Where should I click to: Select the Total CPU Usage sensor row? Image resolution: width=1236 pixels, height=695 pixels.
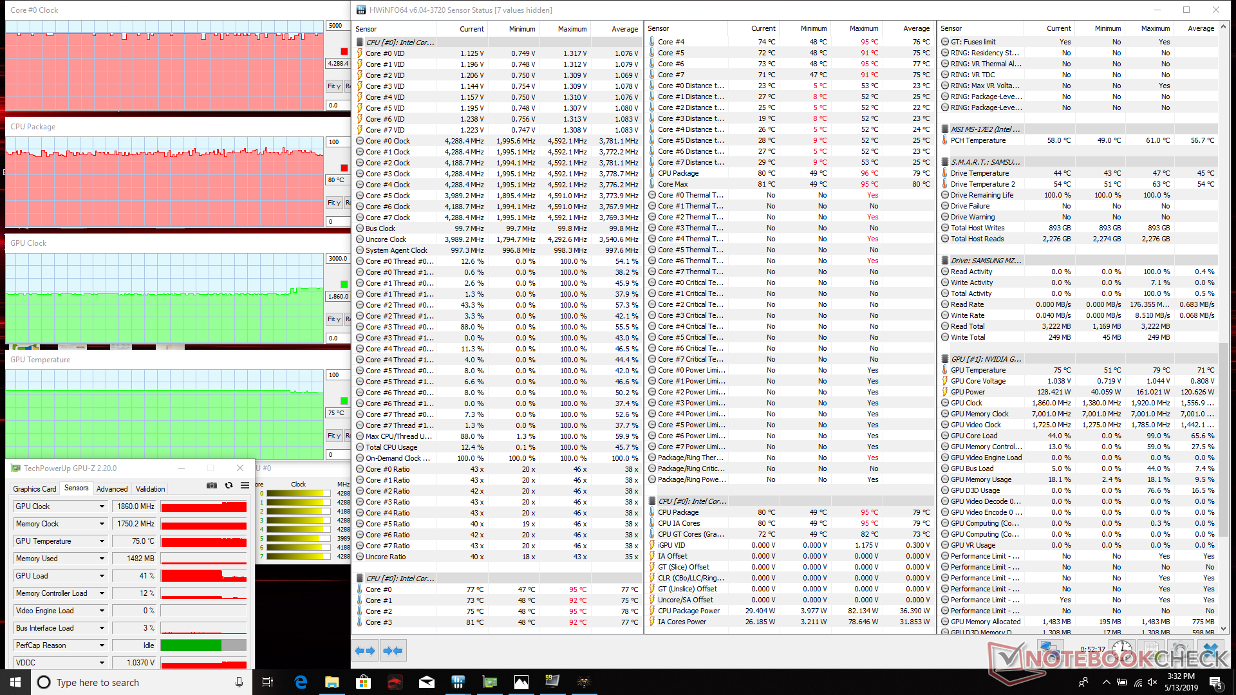[x=498, y=447]
